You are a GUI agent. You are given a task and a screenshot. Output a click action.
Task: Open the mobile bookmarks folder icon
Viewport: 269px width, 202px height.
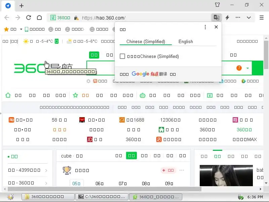tap(27, 29)
